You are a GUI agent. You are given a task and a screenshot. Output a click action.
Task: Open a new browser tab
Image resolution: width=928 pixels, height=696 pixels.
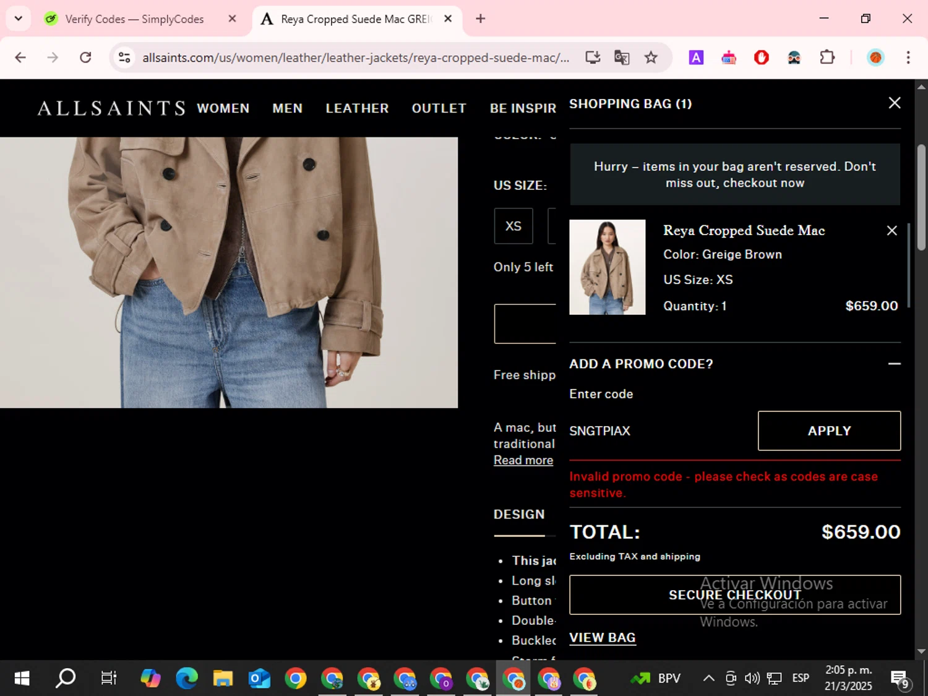tap(480, 19)
